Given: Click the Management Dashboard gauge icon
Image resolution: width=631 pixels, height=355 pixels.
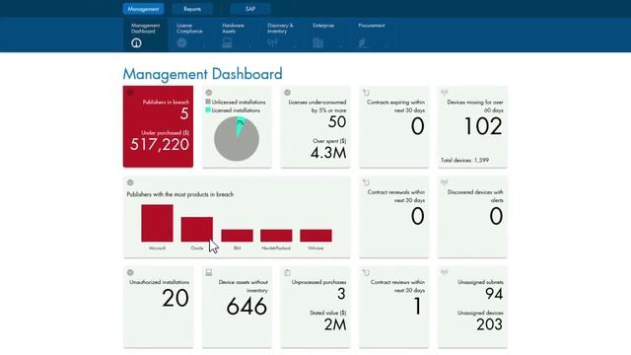Looking at the screenshot, I should pyautogui.click(x=136, y=42).
